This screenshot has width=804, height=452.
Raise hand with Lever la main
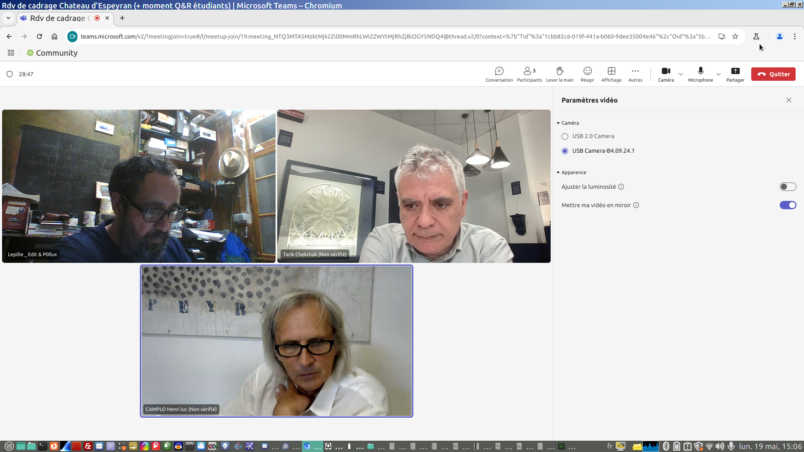559,74
